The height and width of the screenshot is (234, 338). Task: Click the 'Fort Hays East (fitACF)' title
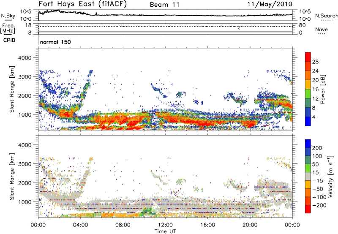83,4
